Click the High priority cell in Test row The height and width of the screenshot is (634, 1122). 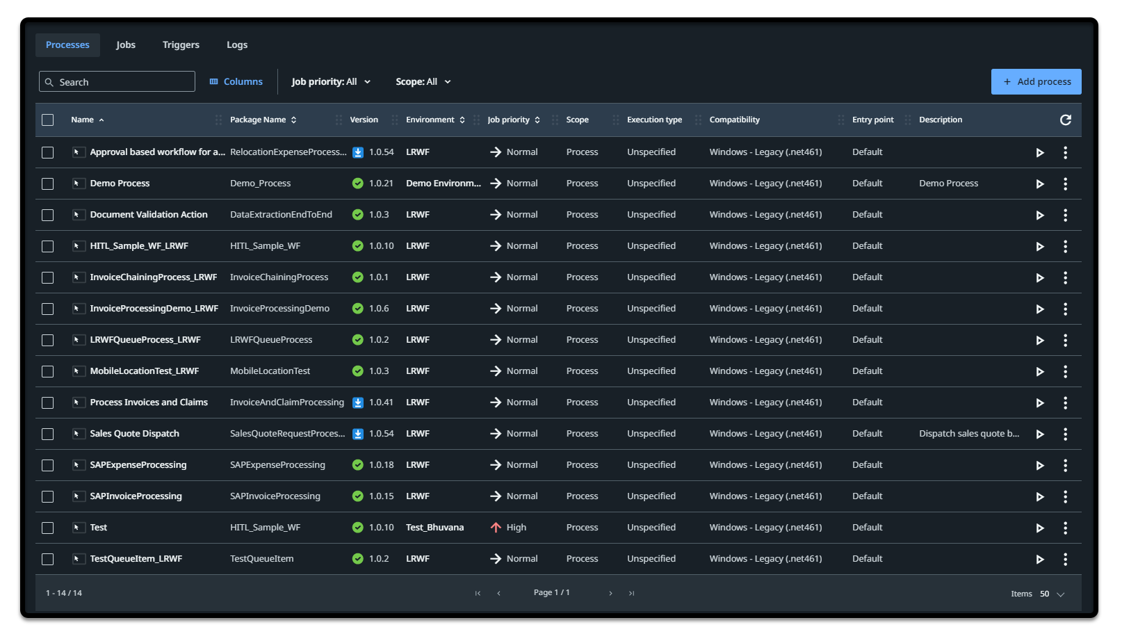[508, 528]
